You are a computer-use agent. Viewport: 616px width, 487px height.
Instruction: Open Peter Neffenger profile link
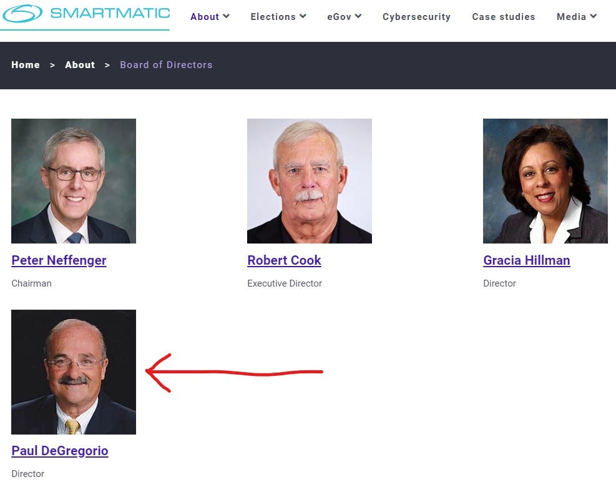point(59,260)
